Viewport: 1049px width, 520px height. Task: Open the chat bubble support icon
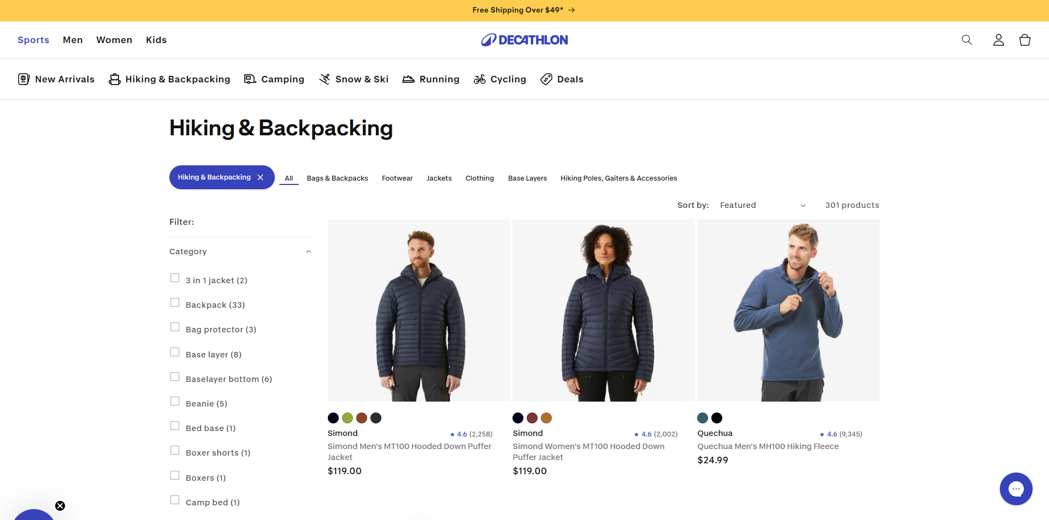click(x=1015, y=488)
